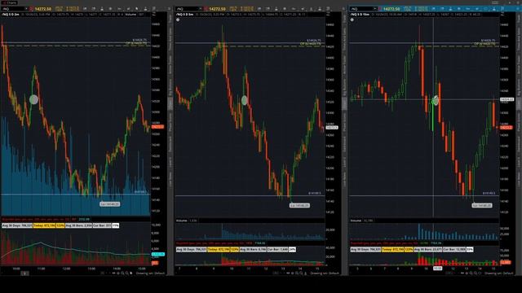Click the Volume study label in the 10m chart
Viewport: 522px width, 293px height.
356,221
